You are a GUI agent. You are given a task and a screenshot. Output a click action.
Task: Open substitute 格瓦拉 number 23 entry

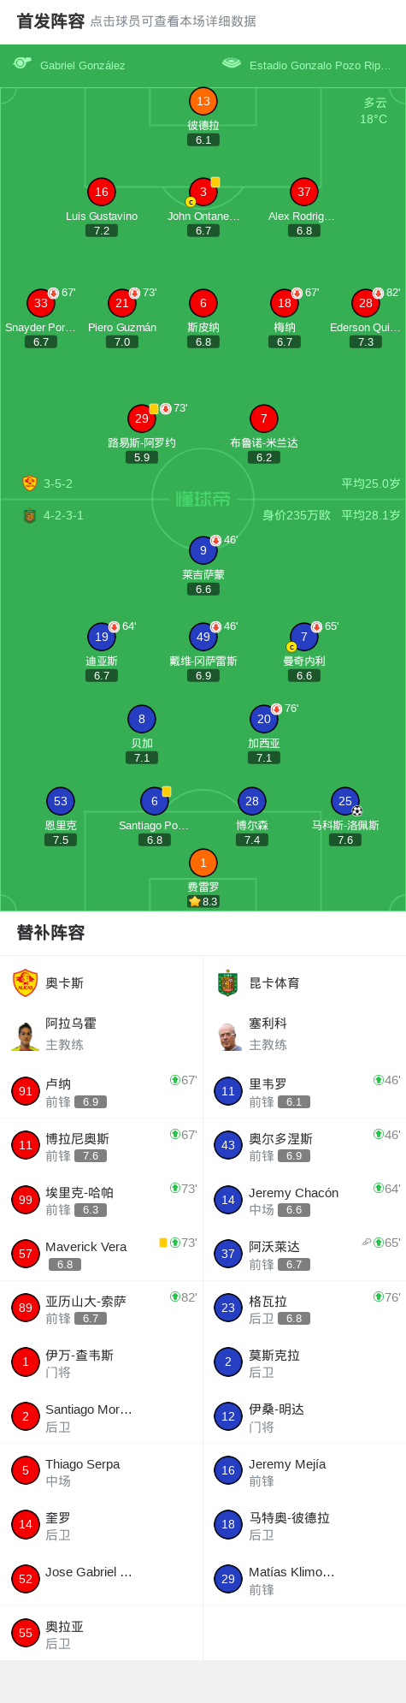[304, 1308]
